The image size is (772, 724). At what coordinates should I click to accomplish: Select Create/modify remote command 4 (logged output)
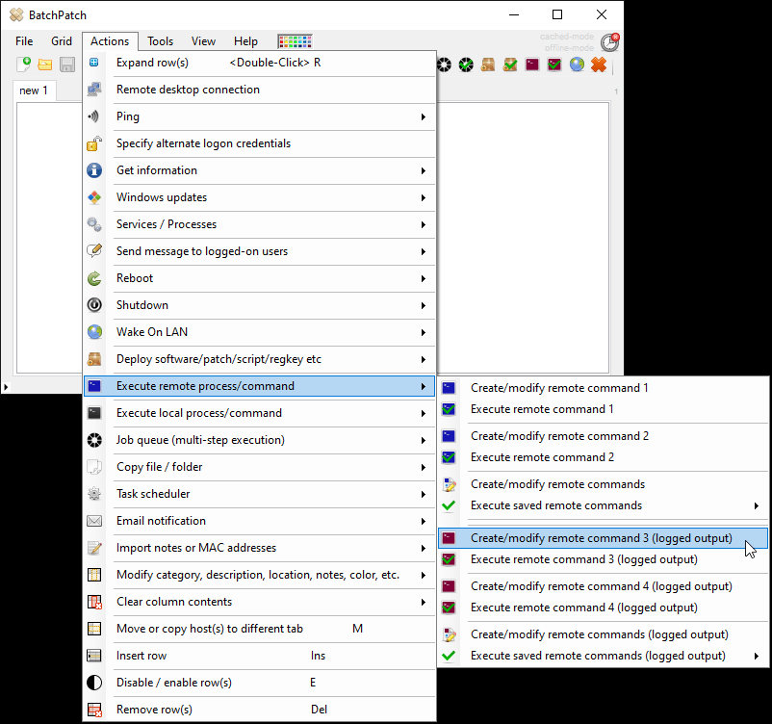click(x=603, y=586)
